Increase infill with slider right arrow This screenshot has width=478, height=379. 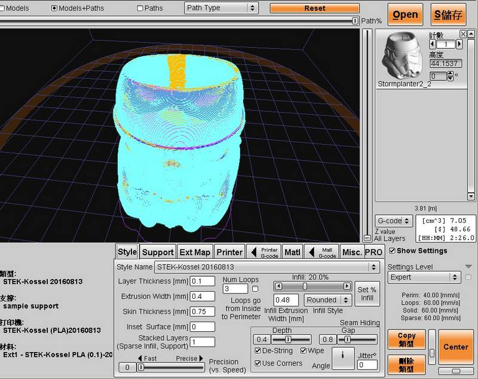[x=347, y=286]
